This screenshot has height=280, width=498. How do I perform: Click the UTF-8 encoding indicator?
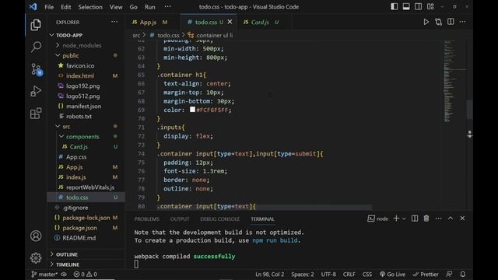point(328,275)
